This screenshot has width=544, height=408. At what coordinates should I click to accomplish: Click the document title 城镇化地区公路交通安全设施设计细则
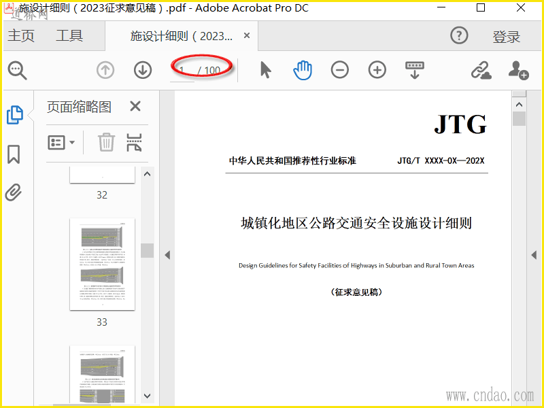pos(356,223)
